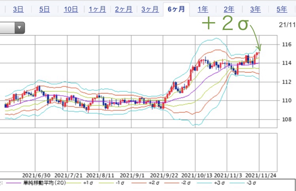The height and width of the screenshot is (191, 296).
Task: Click the 2021/11/3 date label
Action: (x=228, y=176)
